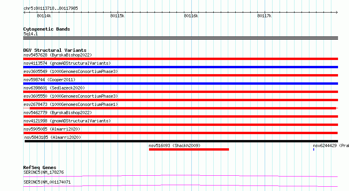
Task: Click the red bar under nsv5462779
Action: point(180,116)
